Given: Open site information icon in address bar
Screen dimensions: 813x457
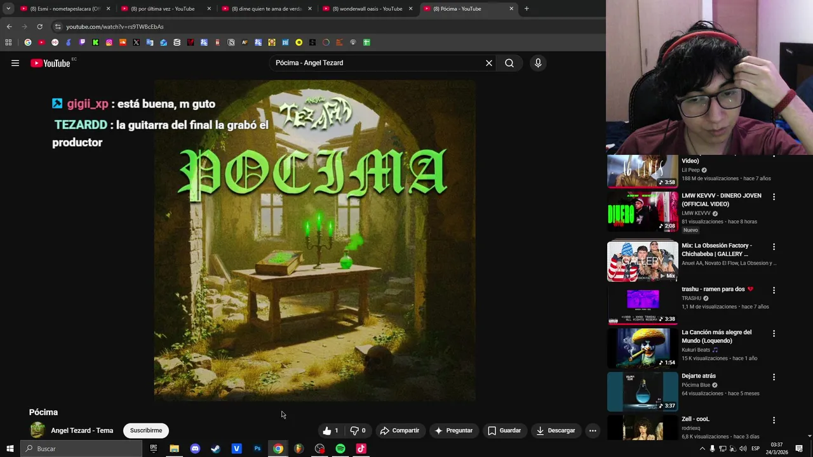Looking at the screenshot, I should (58, 27).
